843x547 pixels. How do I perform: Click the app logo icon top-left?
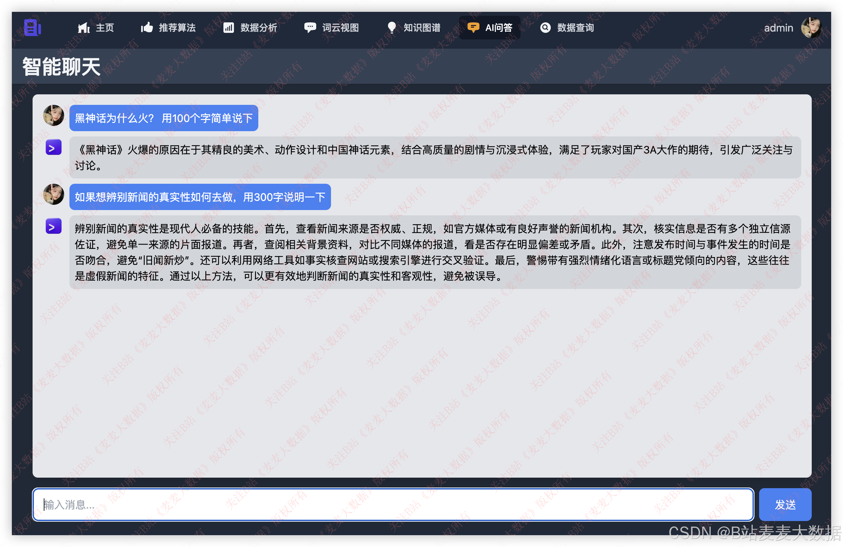(32, 28)
